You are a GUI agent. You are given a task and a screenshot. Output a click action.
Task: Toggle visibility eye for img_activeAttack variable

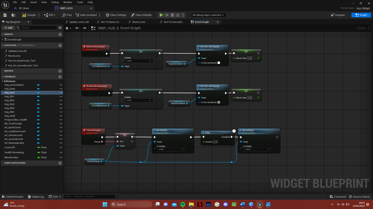pos(61,85)
